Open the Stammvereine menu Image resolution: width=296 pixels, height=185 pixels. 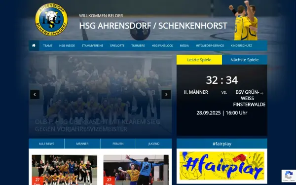[x=92, y=46]
